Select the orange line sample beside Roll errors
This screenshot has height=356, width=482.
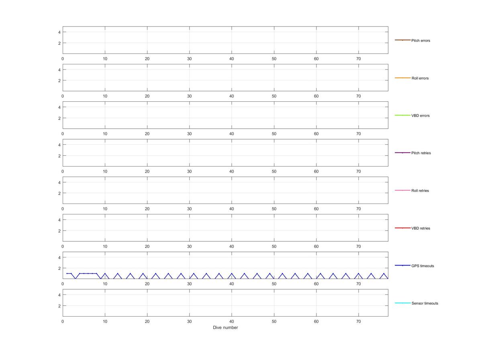pos(402,78)
